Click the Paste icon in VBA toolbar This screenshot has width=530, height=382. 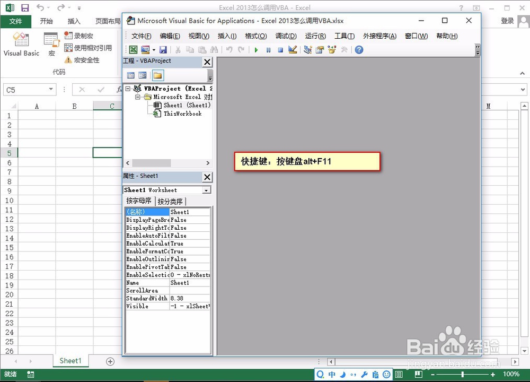pyautogui.click(x=202, y=50)
